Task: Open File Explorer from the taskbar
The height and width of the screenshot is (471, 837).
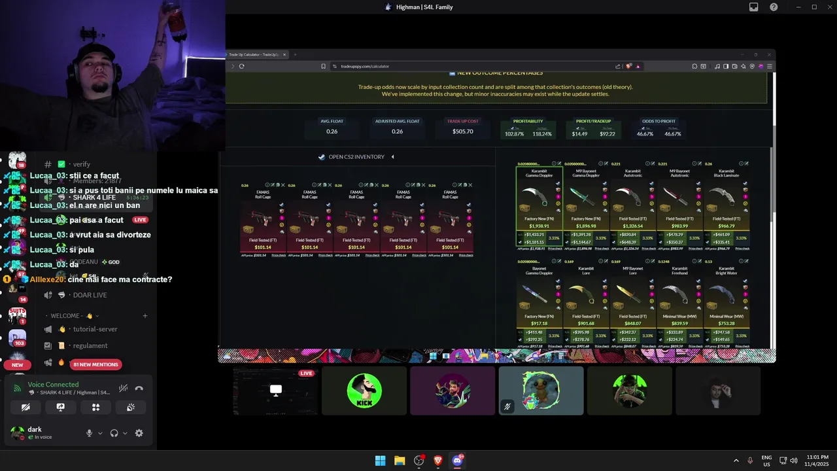Action: (x=400, y=461)
